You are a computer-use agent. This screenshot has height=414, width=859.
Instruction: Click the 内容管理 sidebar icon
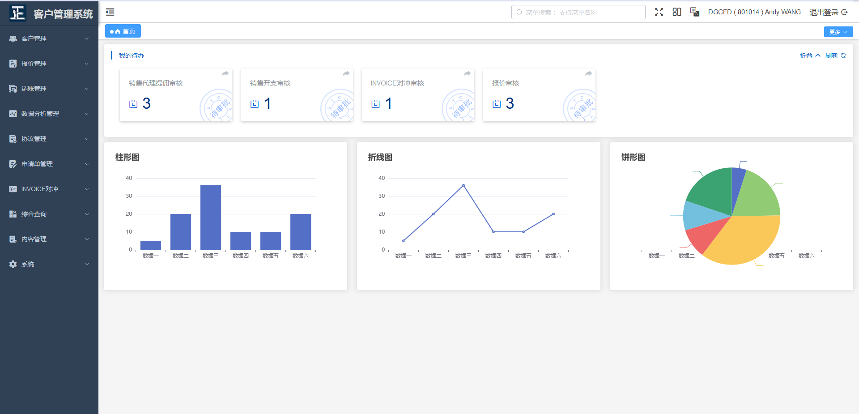pyautogui.click(x=13, y=239)
